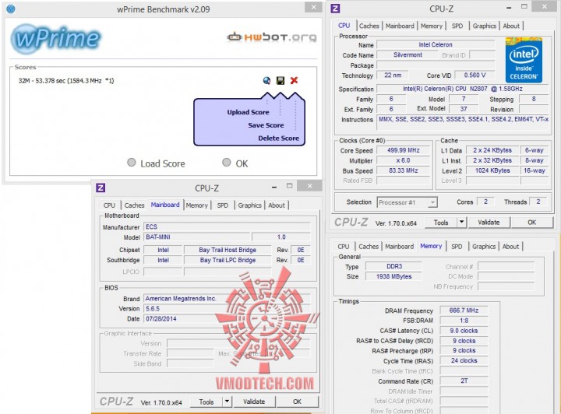Click the floppy disk Save Score icon
This screenshot has height=414, width=561.
[280, 80]
